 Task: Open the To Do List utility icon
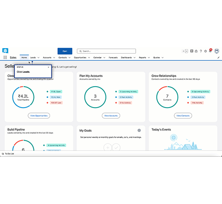[3, 154]
